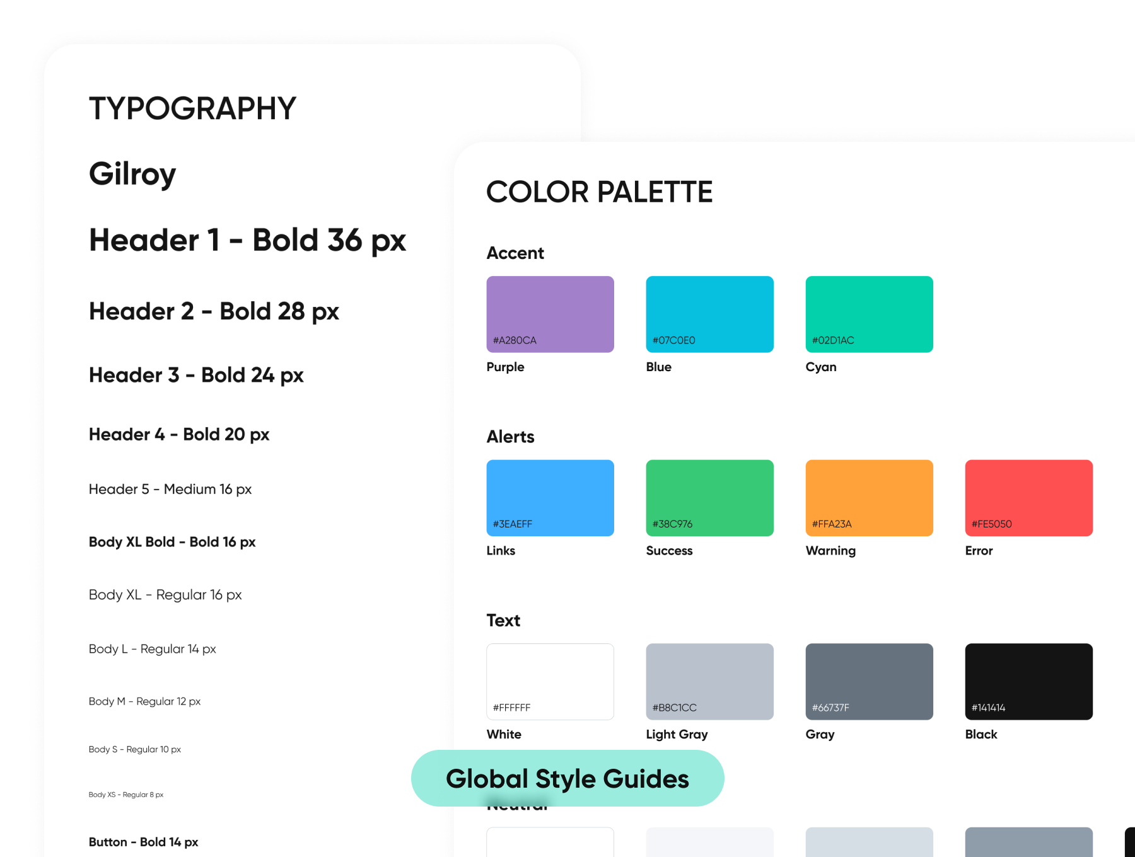The image size is (1135, 857).
Task: Choose the Cyan #02D1AC accent swatch
Action: pyautogui.click(x=869, y=314)
